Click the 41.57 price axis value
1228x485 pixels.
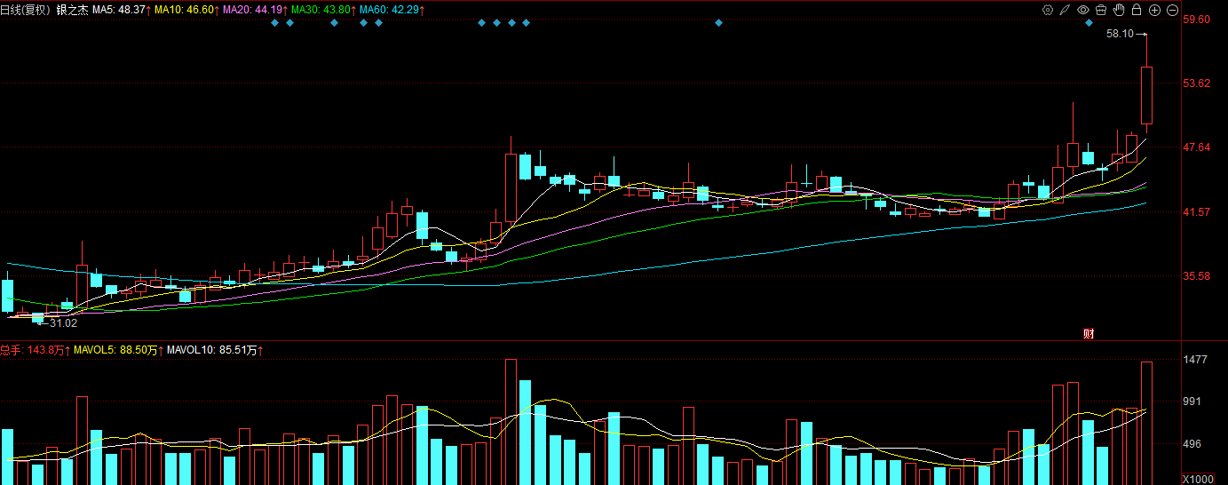click(x=1198, y=211)
